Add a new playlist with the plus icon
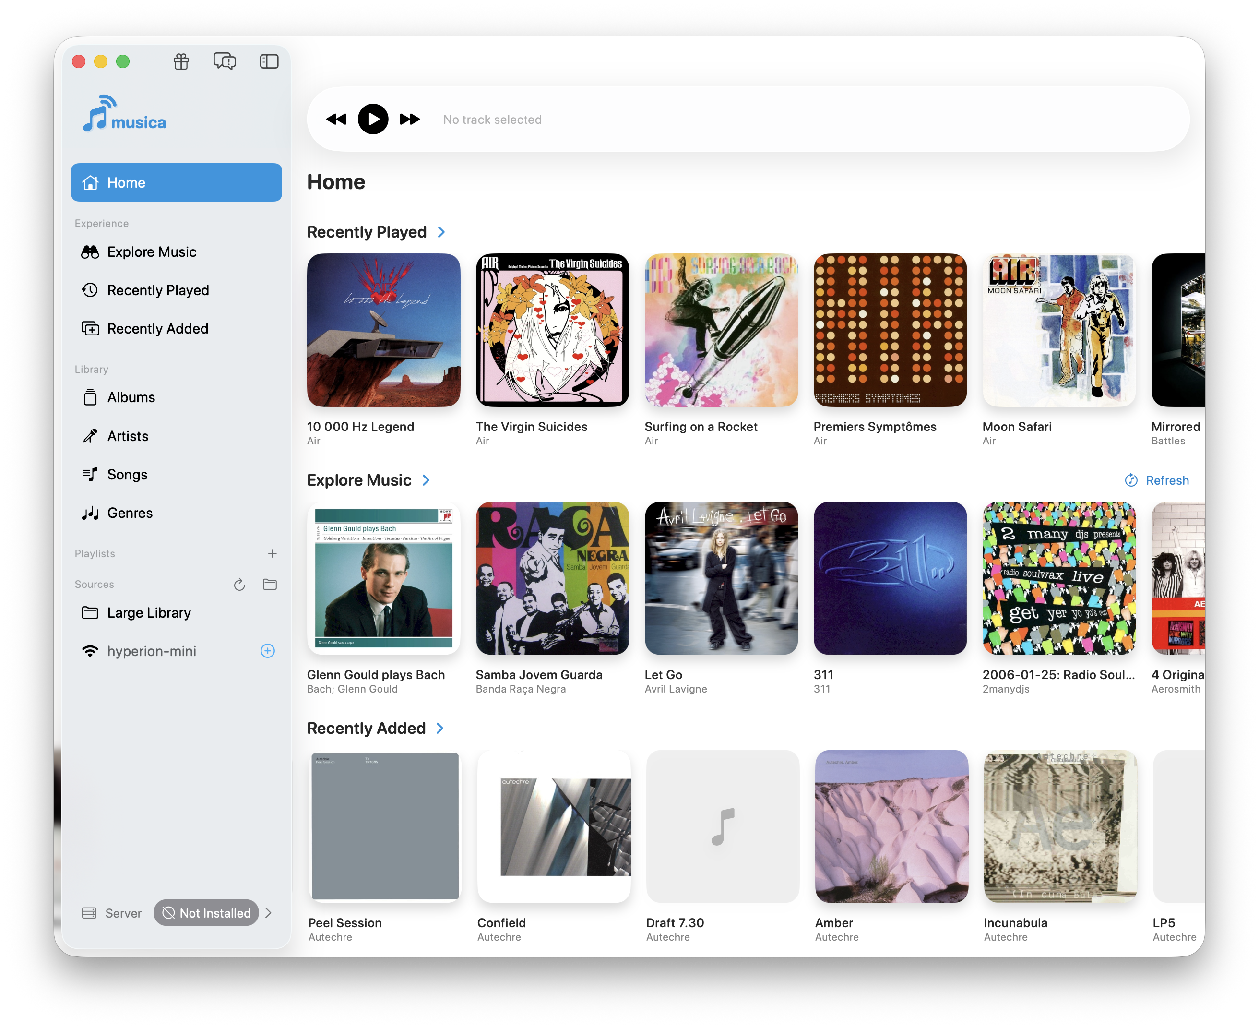 [272, 554]
